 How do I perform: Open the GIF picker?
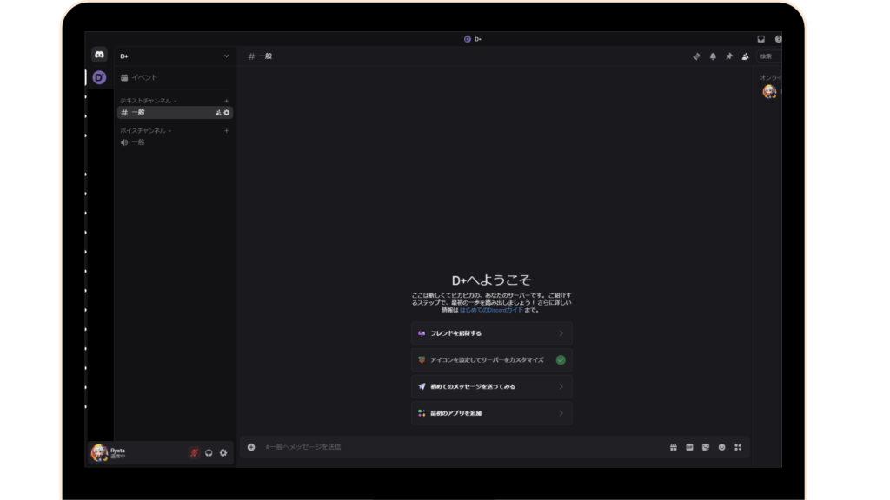[x=689, y=447]
